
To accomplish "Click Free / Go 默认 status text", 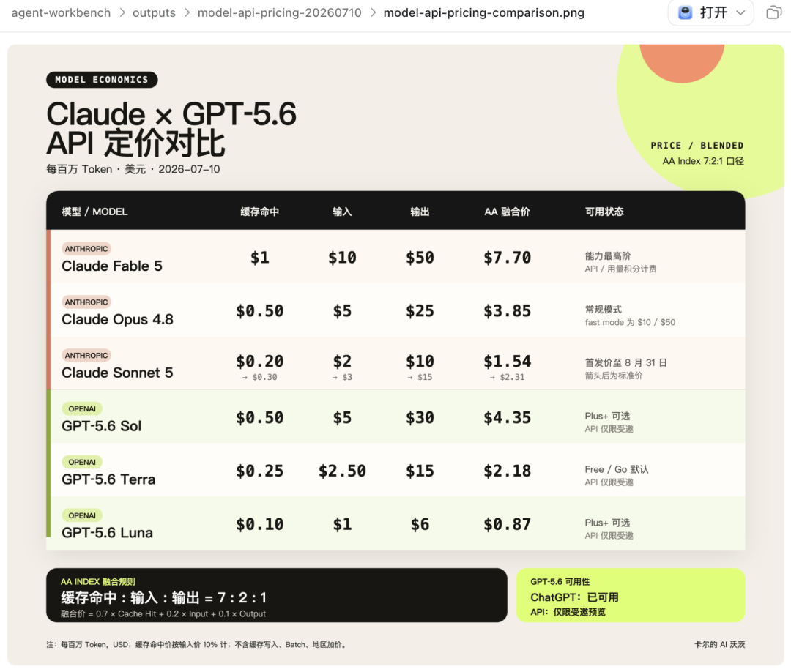I will pos(617,469).
